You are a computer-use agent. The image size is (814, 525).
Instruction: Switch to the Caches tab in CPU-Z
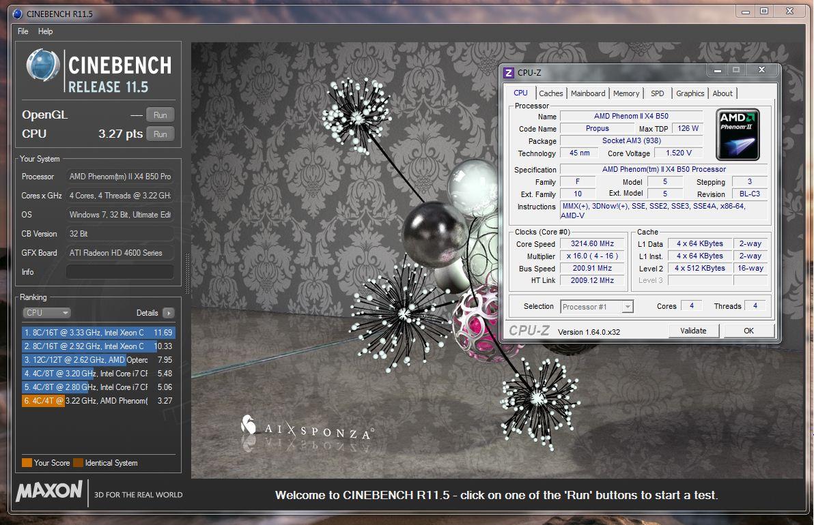(550, 93)
